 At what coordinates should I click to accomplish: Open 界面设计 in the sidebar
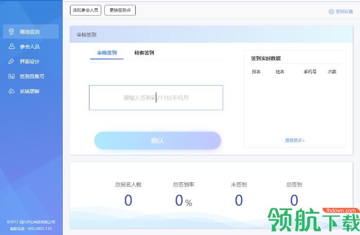pyautogui.click(x=30, y=61)
